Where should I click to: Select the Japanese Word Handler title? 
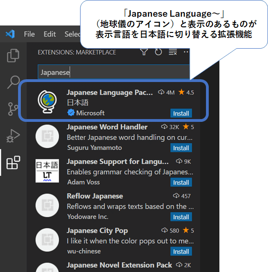tap(107, 127)
